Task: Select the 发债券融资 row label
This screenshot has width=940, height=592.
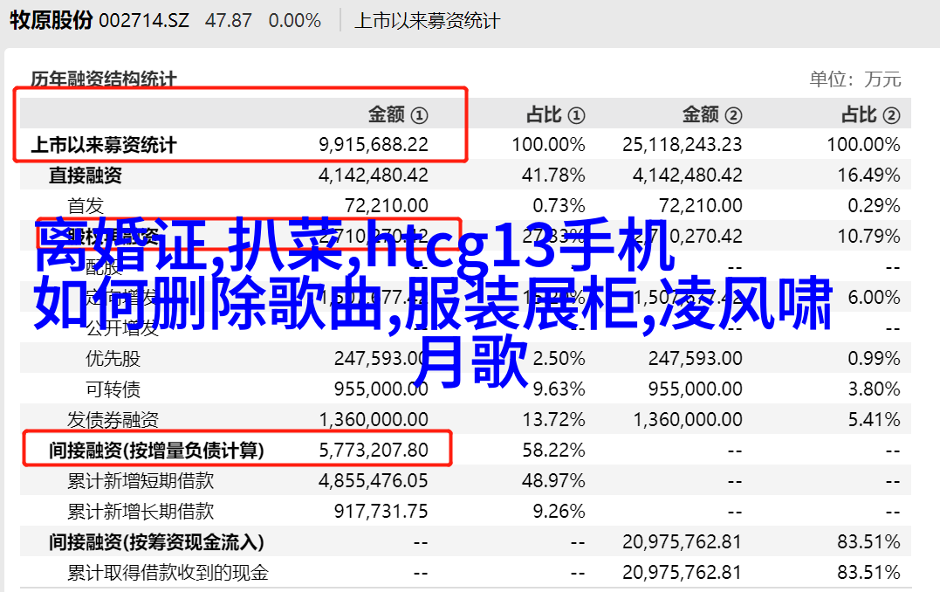Action: pyautogui.click(x=113, y=420)
